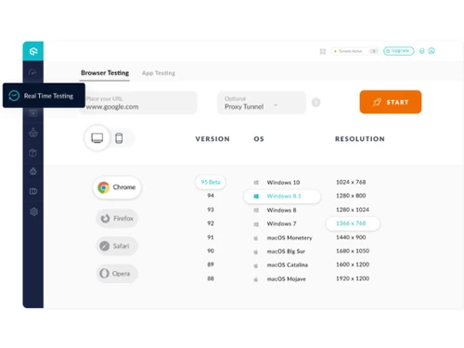This screenshot has height=348, width=464.
Task: Click the Windows logo beside Windows 10
Action: pyautogui.click(x=256, y=183)
